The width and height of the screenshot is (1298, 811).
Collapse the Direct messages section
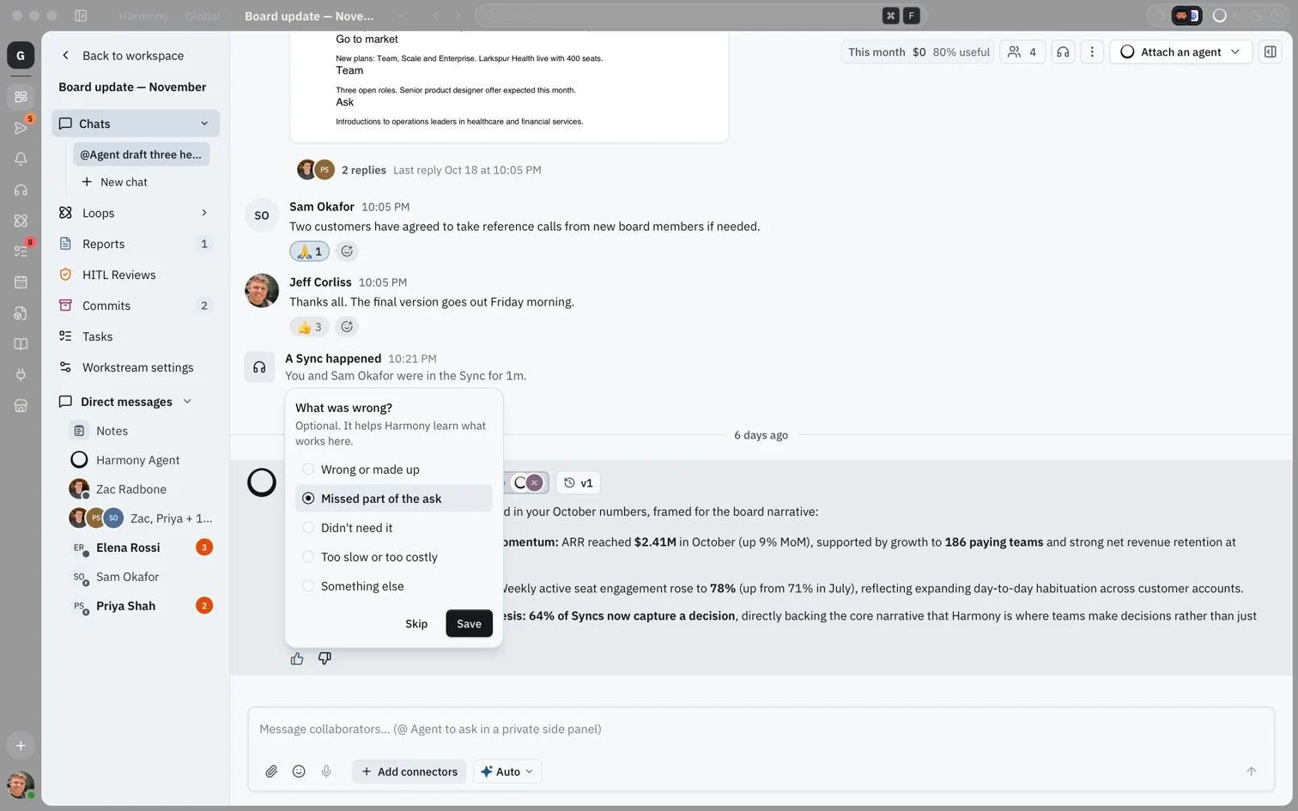tap(187, 402)
